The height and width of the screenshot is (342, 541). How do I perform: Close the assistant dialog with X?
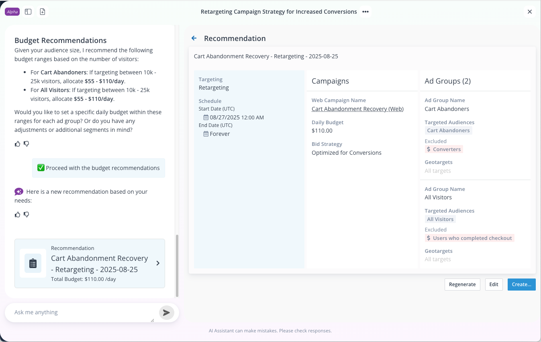(529, 12)
